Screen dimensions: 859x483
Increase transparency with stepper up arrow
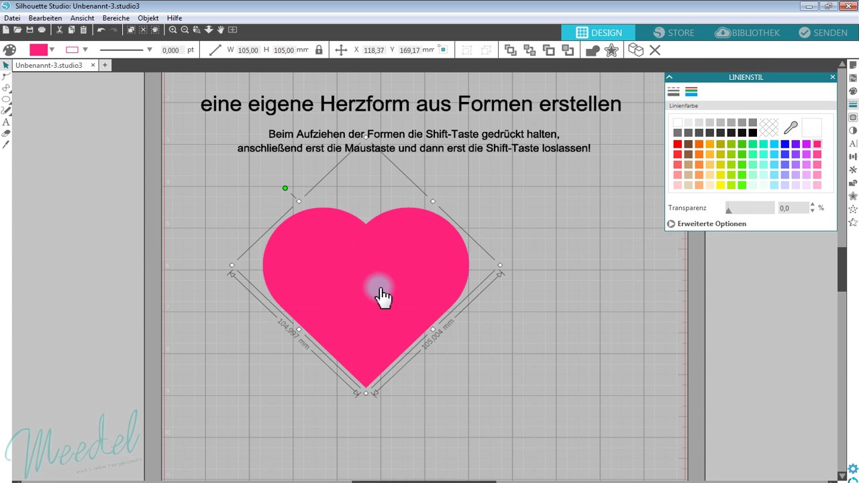coord(813,205)
